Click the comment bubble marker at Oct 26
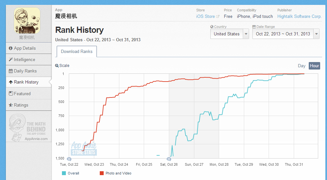 (169, 159)
